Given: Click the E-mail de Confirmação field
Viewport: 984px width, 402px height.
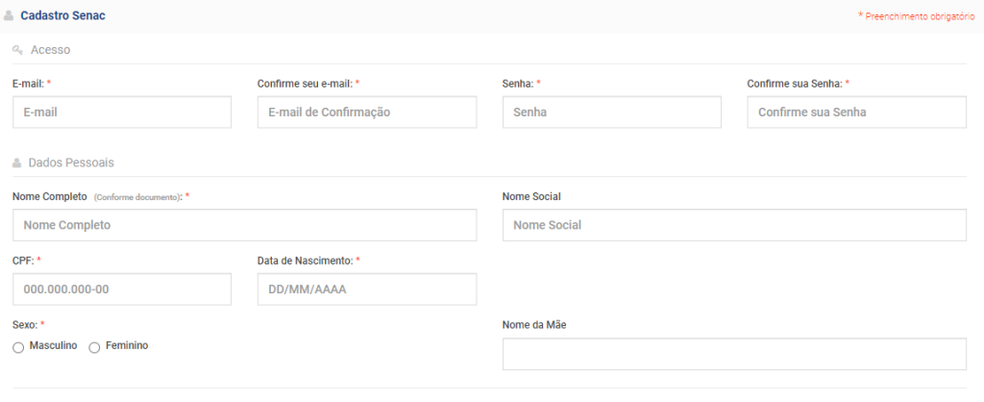Looking at the screenshot, I should pos(367,113).
